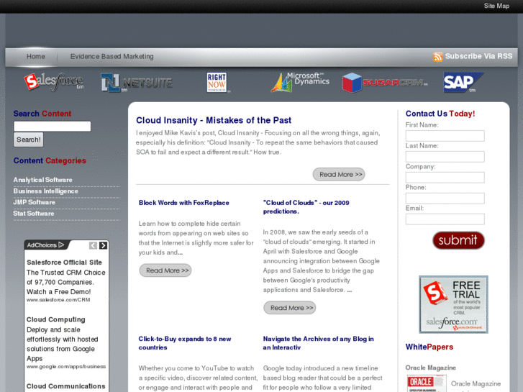Click the Salesforce logo
This screenshot has width=523, height=392.
point(54,82)
